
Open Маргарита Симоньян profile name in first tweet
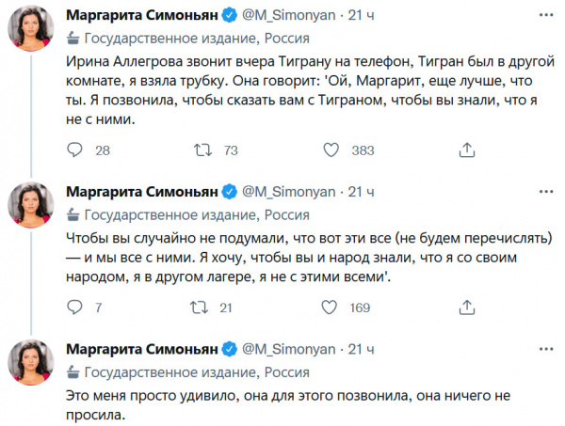pyautogui.click(x=141, y=15)
